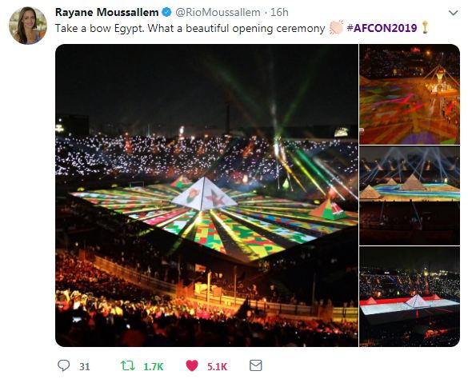Open the middle-right blue pyramids photo
468x379 pixels.
(x=410, y=195)
